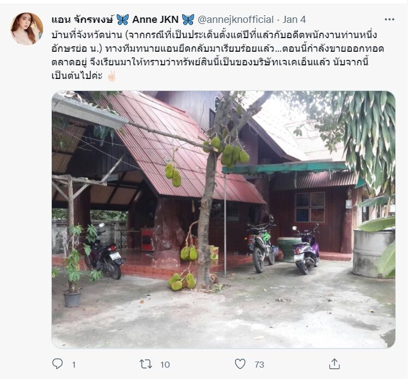Click the Anne JKN name text
The image size is (410, 379).
coord(155,20)
